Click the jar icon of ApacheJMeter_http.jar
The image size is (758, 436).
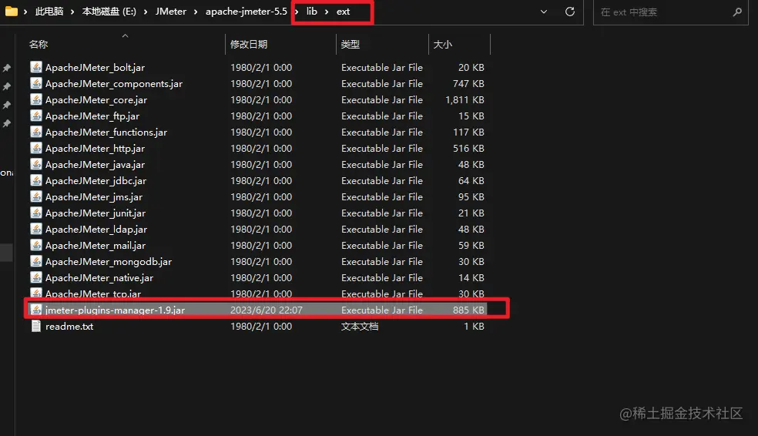coord(36,148)
